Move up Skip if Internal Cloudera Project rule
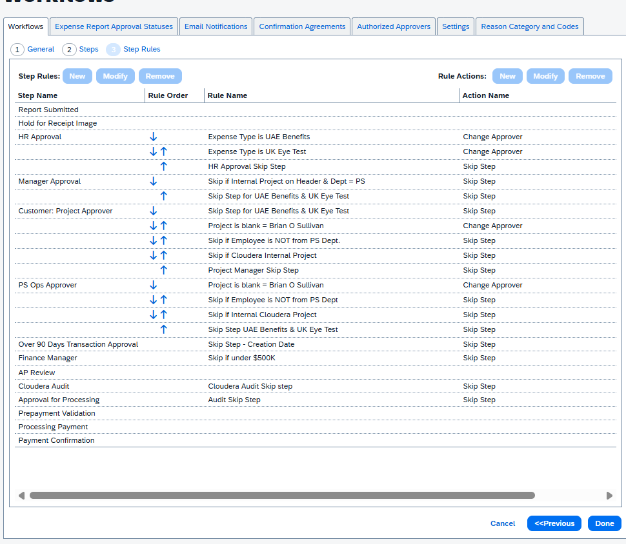 click(164, 315)
